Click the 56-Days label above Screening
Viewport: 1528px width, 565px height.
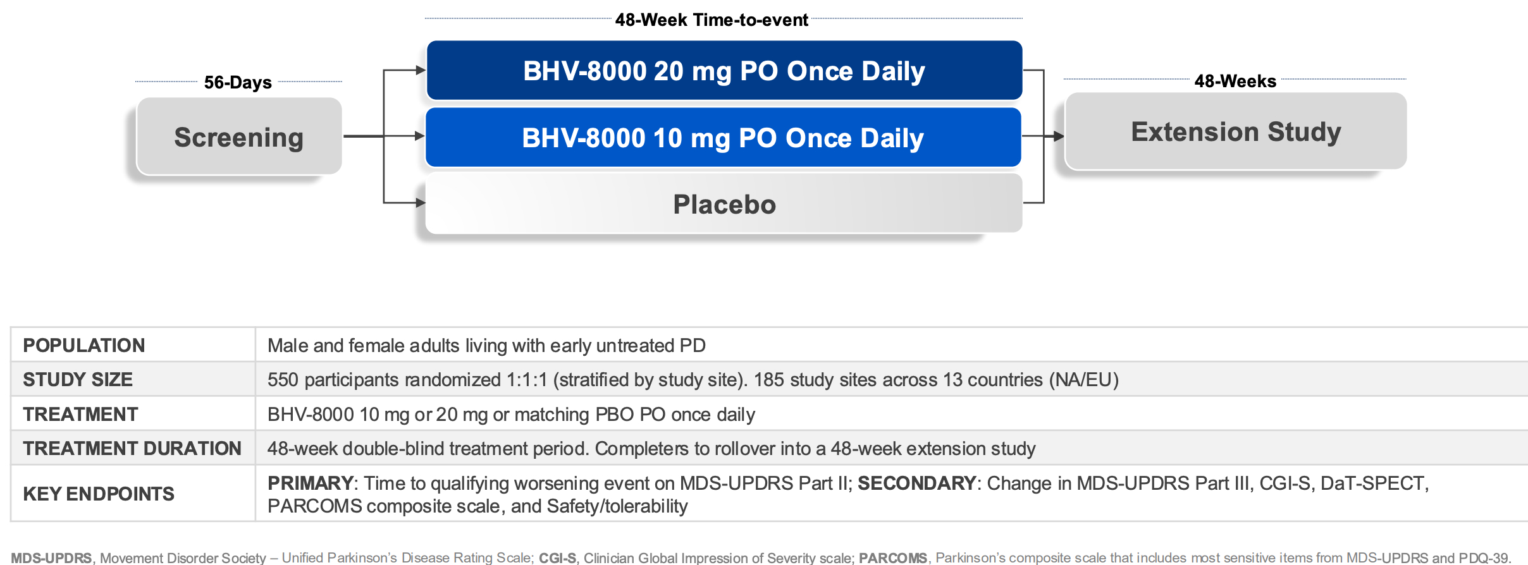[238, 82]
